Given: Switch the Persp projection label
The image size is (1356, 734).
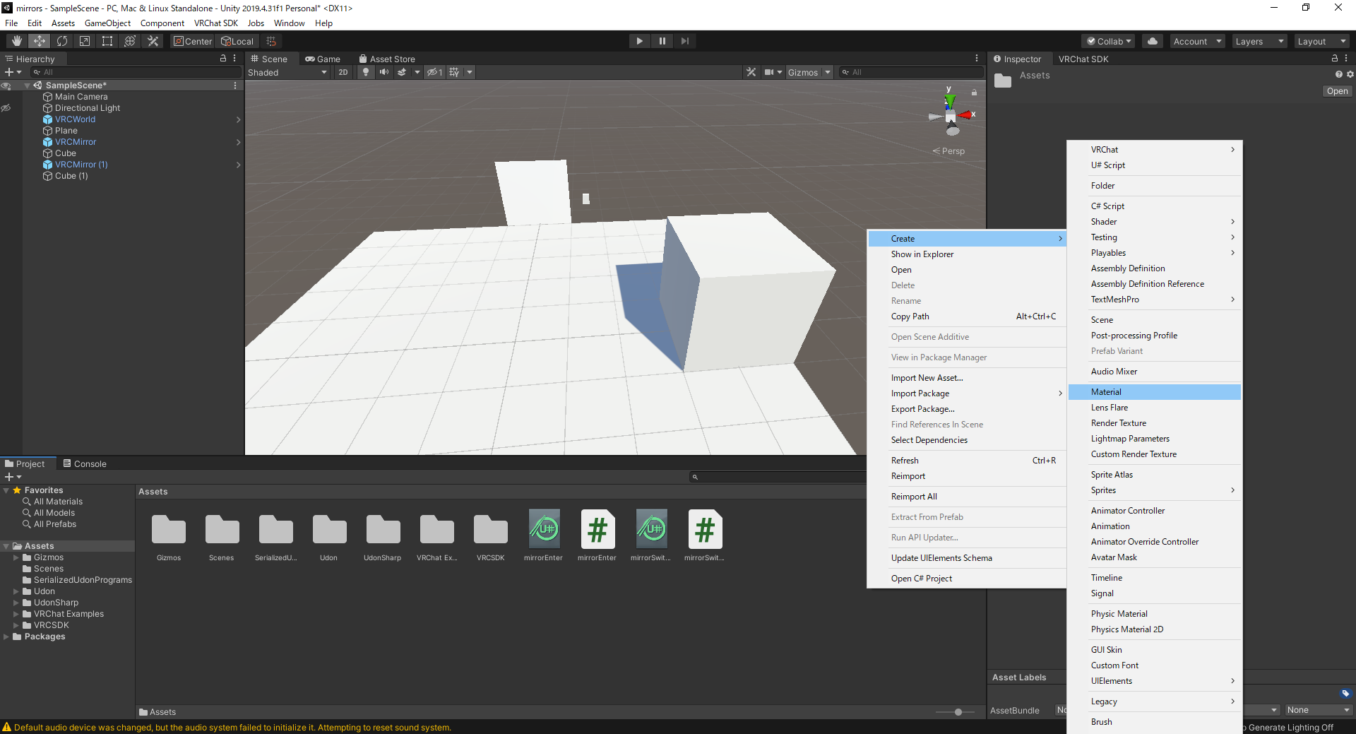Looking at the screenshot, I should [948, 151].
